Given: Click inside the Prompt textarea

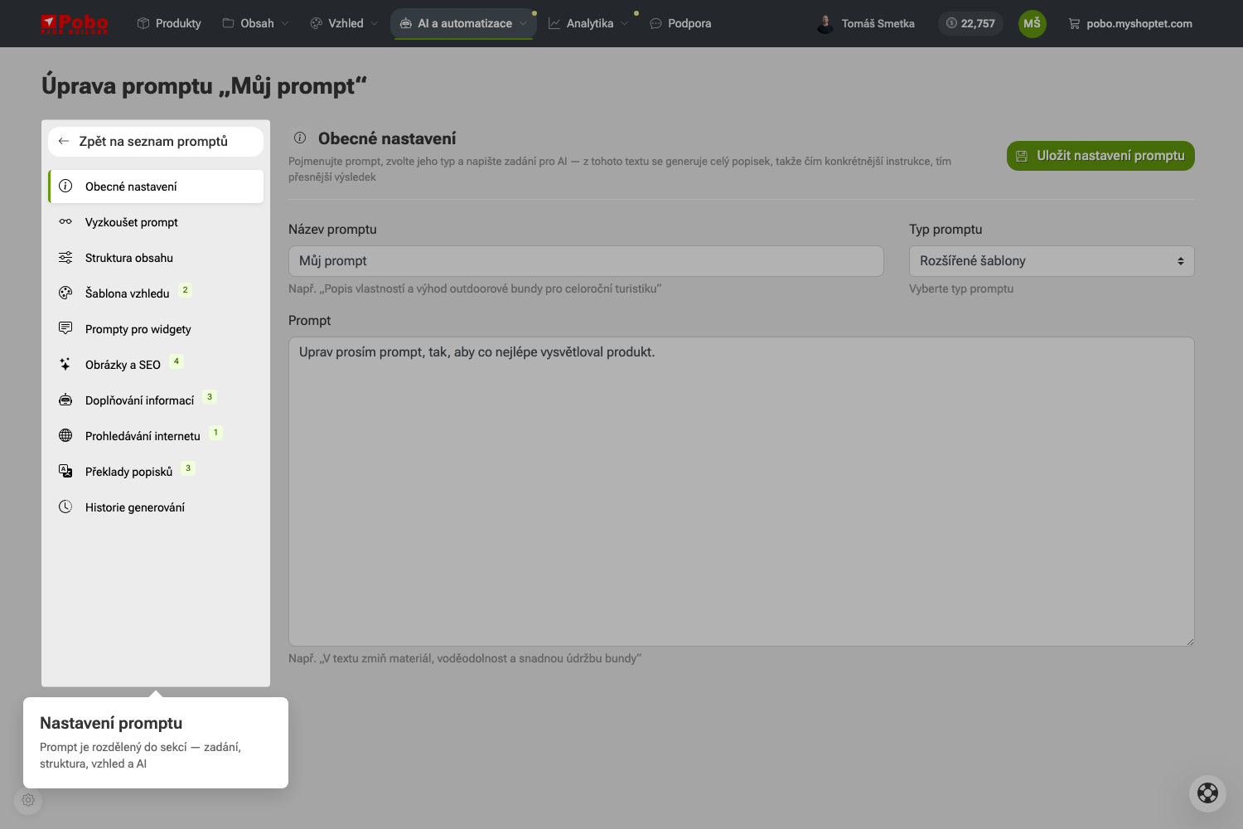Looking at the screenshot, I should (741, 492).
